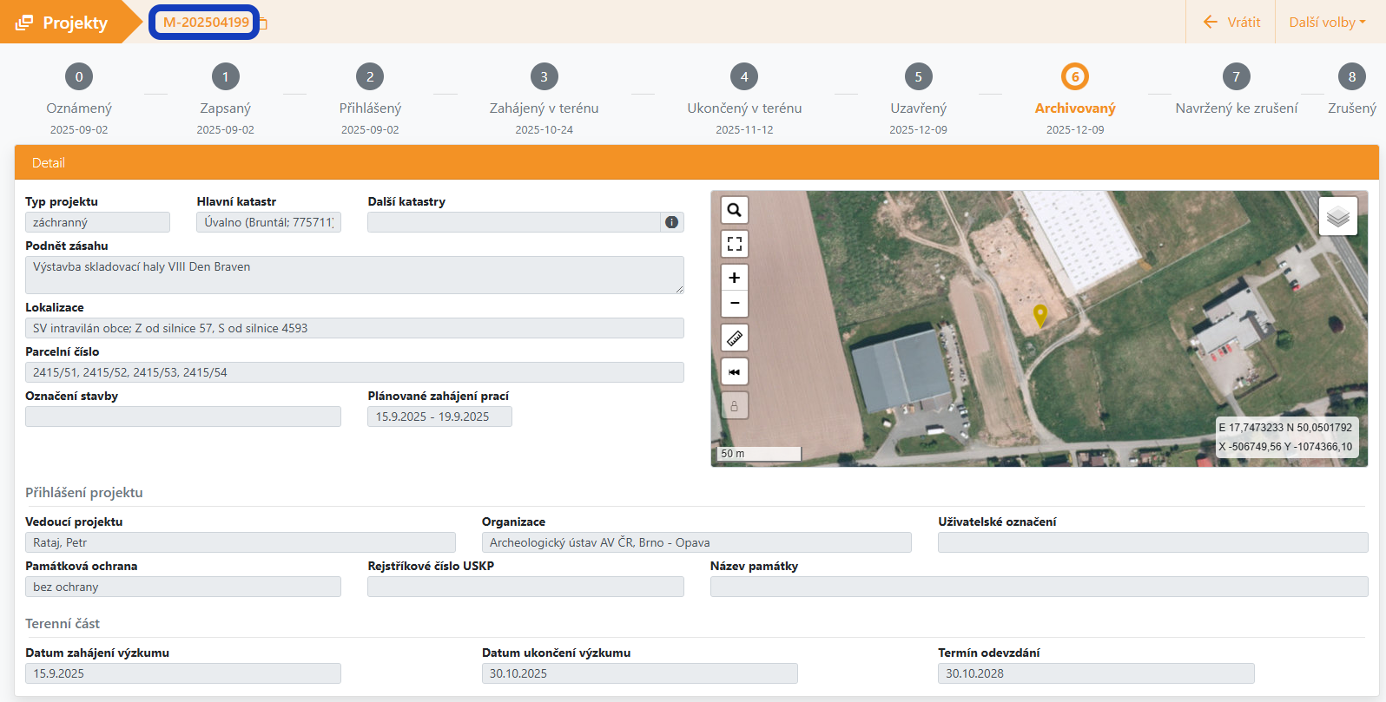Click the M-202504199 project identifier link
This screenshot has height=702, width=1386.
206,23
